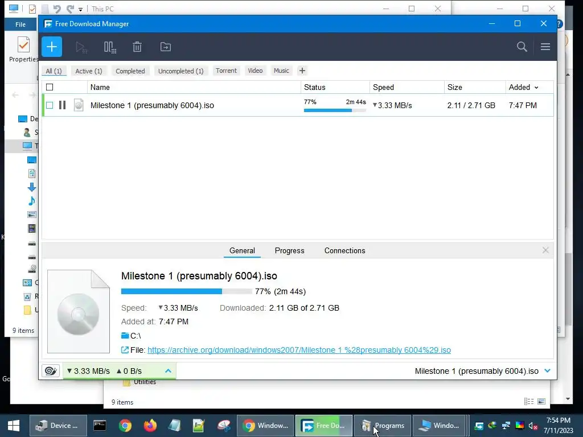Sort downloads by Status column

335,87
